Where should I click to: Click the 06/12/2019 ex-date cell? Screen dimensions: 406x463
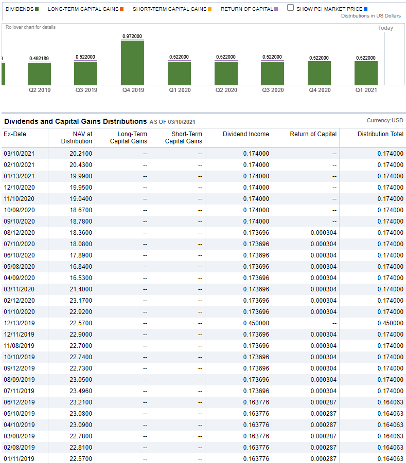click(x=19, y=402)
